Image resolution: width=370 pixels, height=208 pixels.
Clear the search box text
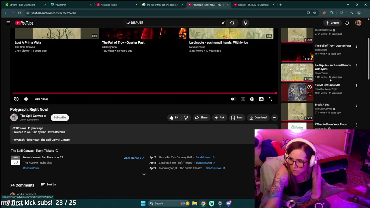click(223, 23)
